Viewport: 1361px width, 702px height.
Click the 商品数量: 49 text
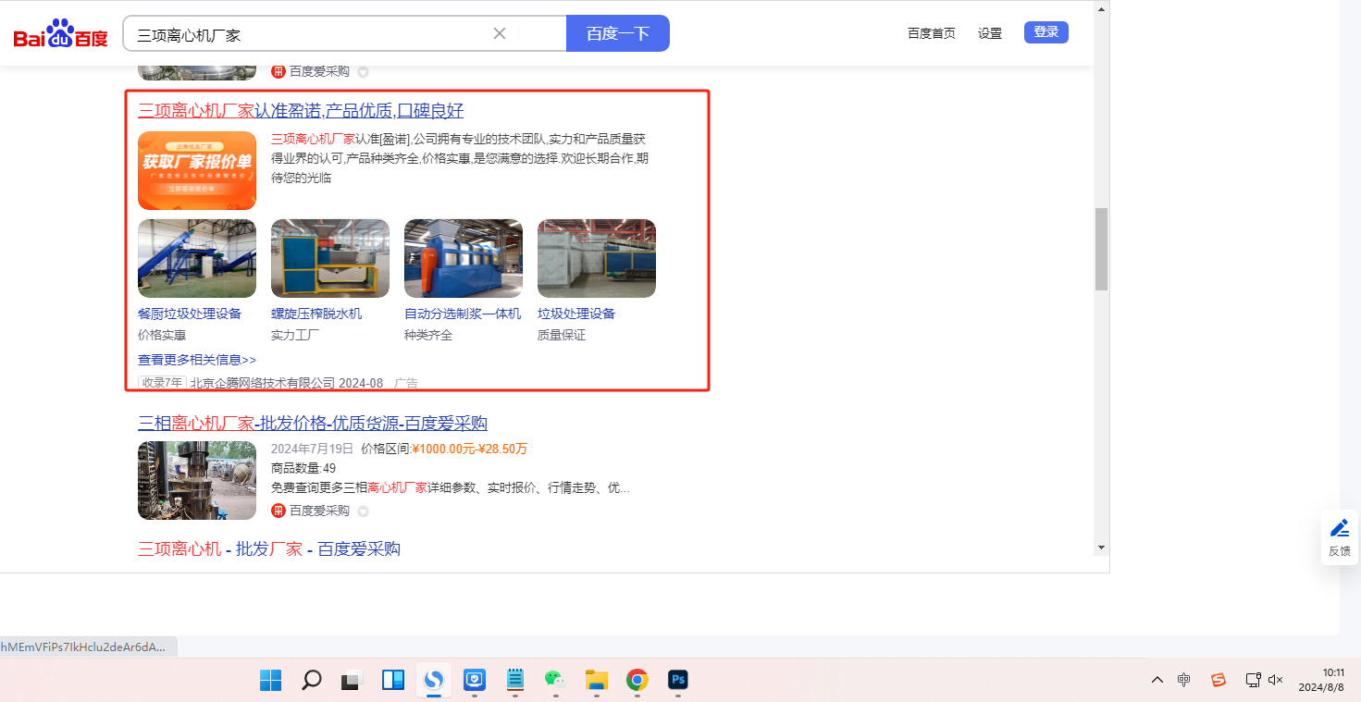(x=303, y=468)
